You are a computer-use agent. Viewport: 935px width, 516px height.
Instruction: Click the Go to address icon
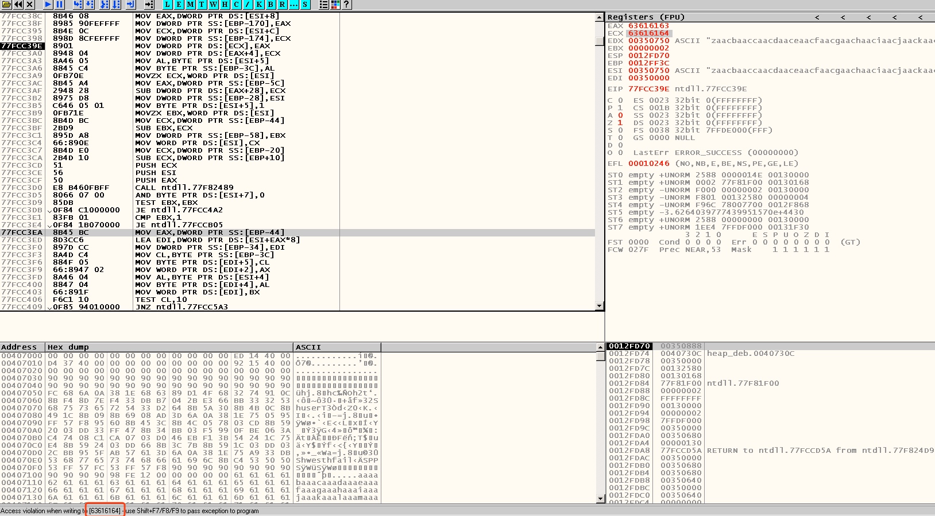pos(149,5)
